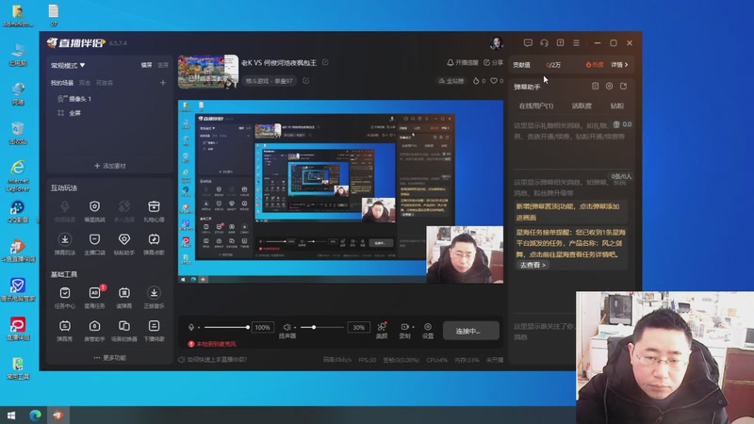Image resolution: width=754 pixels, height=424 pixels.
Task: Open the 任务中心 task center tool
Action: (64, 297)
